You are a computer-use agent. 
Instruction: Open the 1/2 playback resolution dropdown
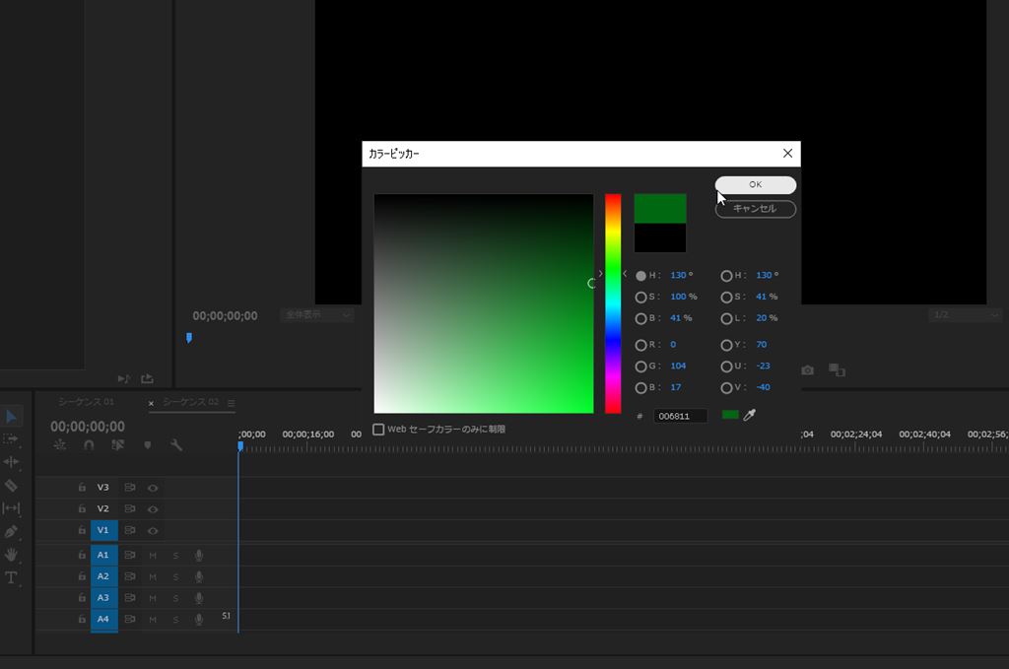965,315
